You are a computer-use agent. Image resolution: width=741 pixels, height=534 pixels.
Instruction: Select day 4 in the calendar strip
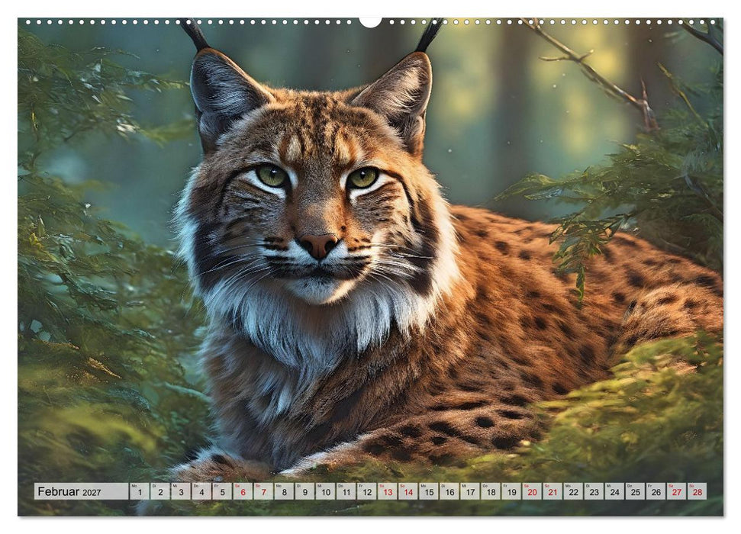201,491
